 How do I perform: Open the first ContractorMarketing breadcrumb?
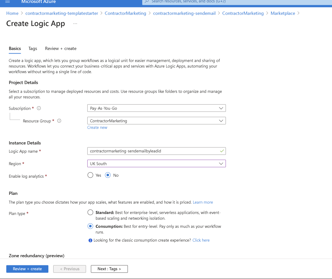click(125, 13)
